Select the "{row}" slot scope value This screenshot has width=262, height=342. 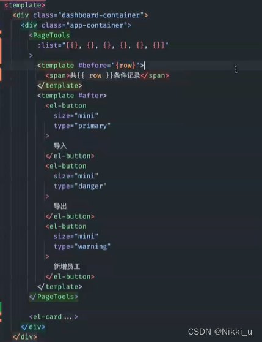[x=126, y=66]
